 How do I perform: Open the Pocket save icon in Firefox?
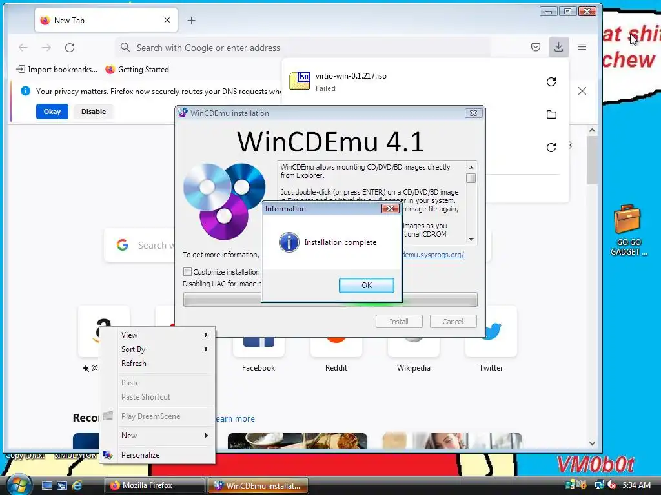tap(535, 47)
